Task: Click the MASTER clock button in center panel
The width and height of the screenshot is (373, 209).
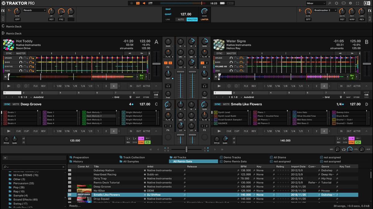Action: [192, 20]
